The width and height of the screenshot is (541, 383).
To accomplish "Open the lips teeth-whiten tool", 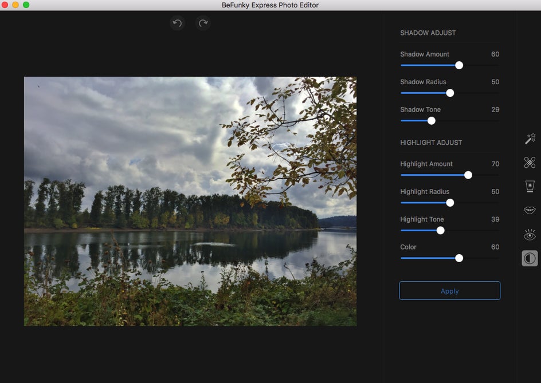I will click(530, 210).
